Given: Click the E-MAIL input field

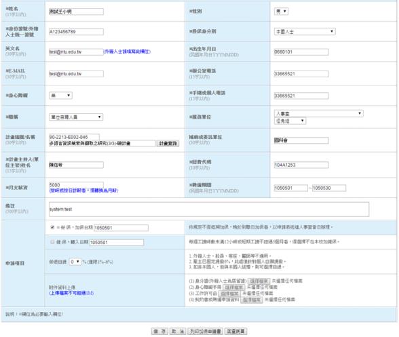Looking at the screenshot, I should click(x=76, y=74).
